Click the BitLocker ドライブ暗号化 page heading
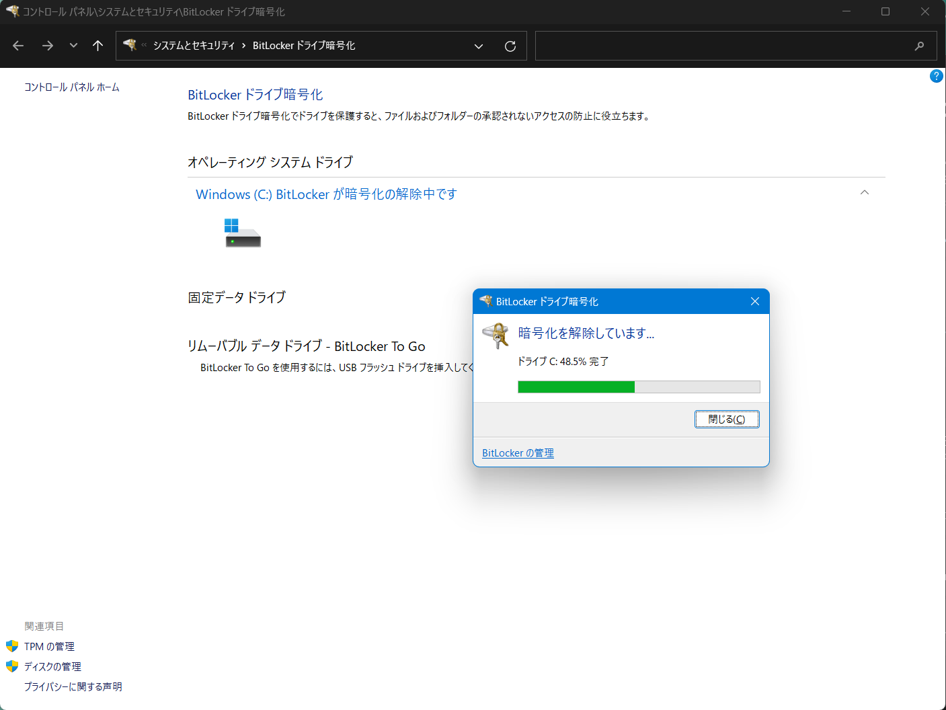The width and height of the screenshot is (946, 710). 255,95
